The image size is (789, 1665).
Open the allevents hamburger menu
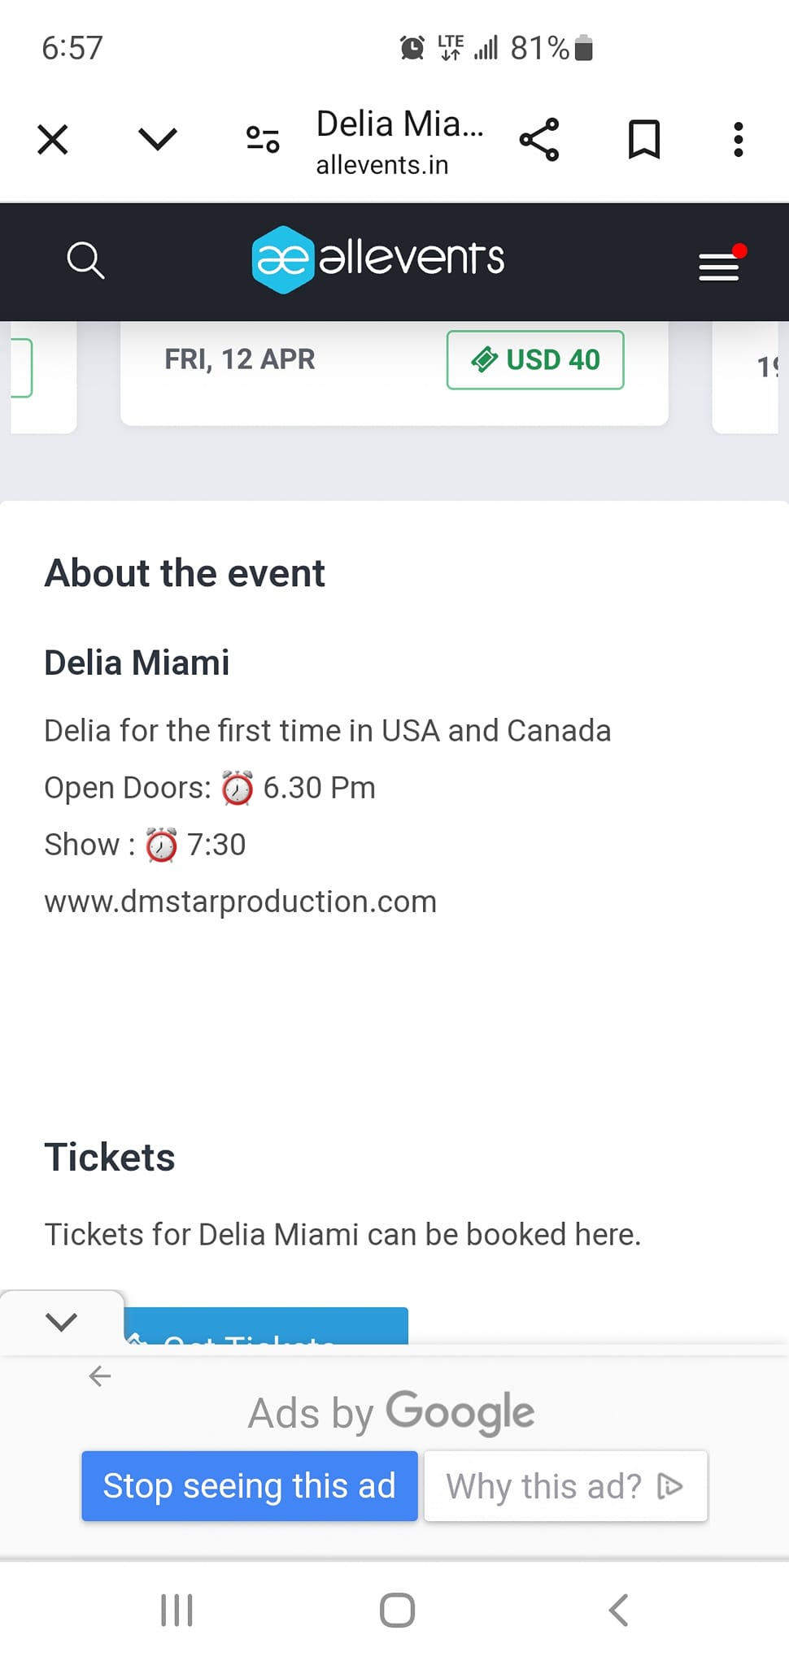pyautogui.click(x=719, y=266)
